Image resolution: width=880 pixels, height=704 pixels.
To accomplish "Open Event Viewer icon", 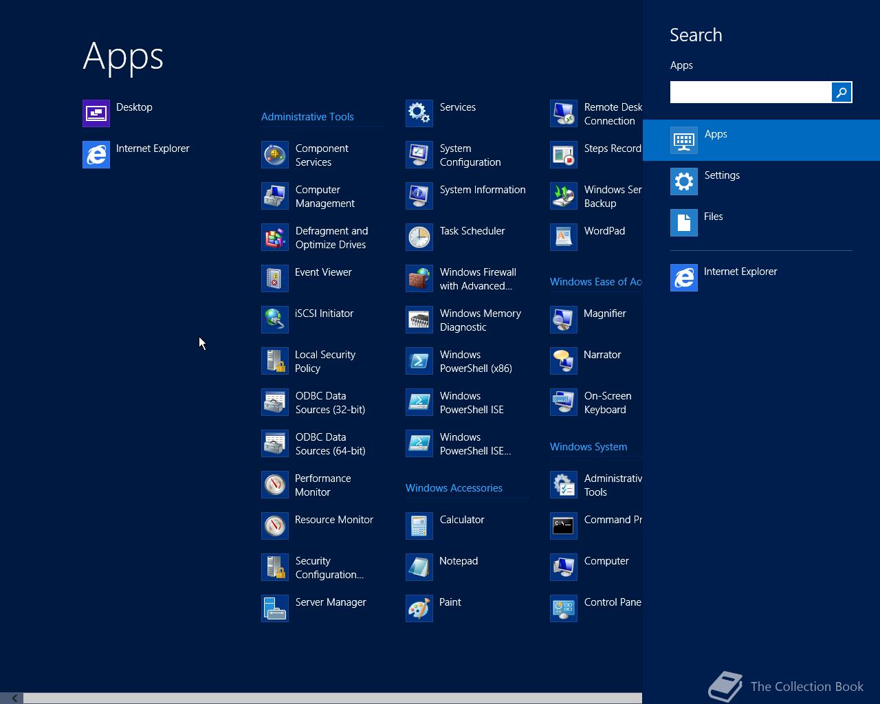I will tap(275, 278).
